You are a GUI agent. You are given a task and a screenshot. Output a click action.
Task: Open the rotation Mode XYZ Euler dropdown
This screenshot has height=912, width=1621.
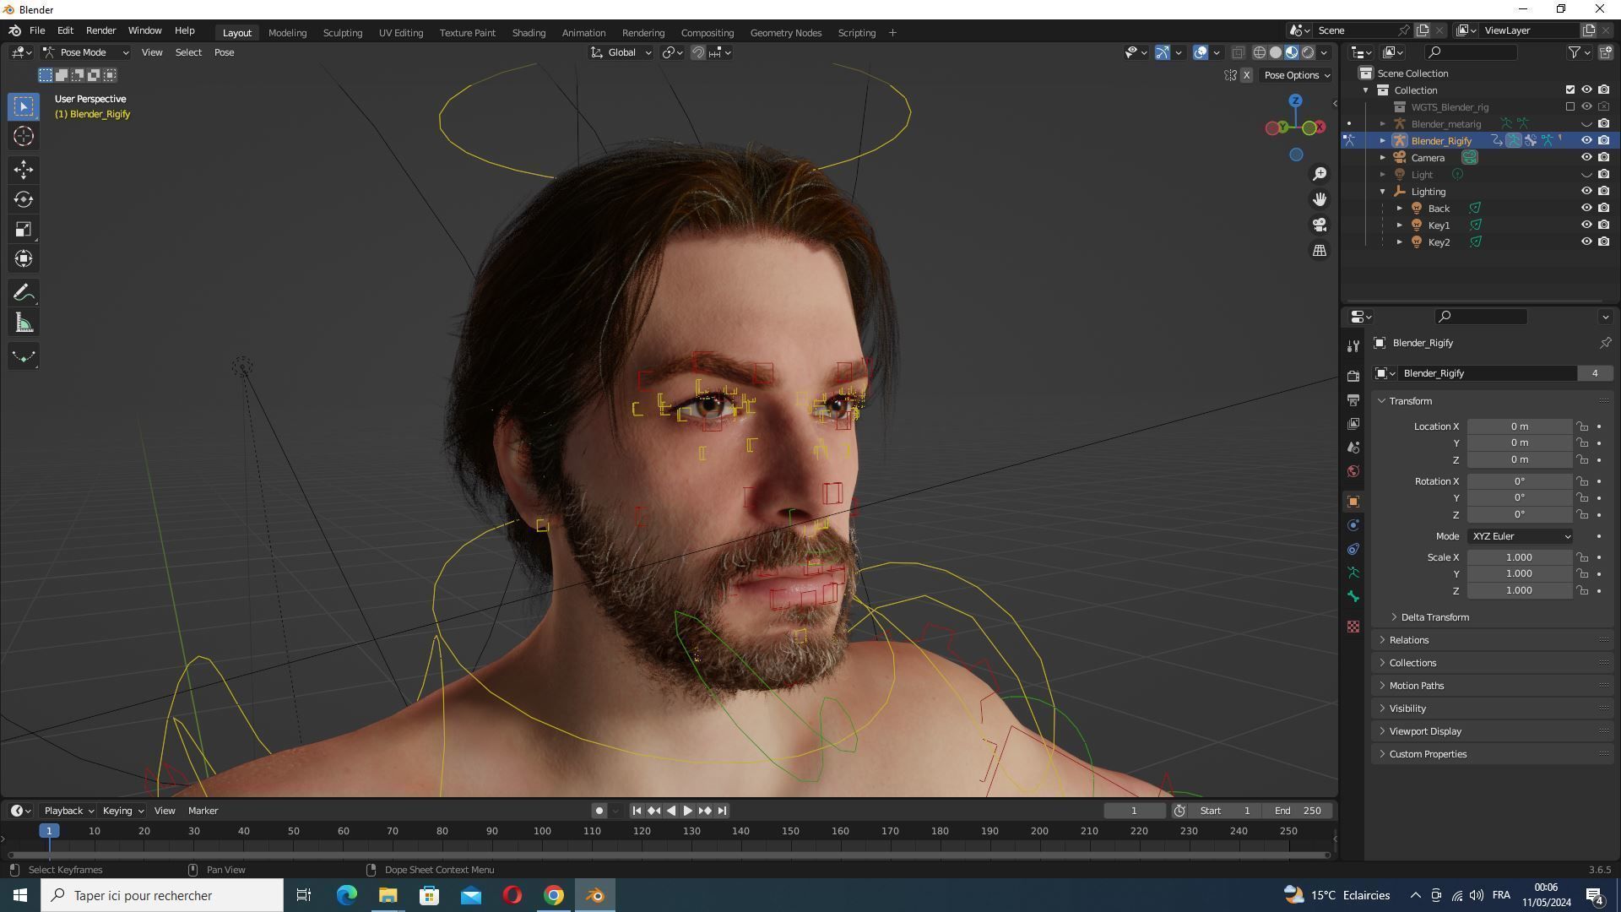coord(1520,536)
